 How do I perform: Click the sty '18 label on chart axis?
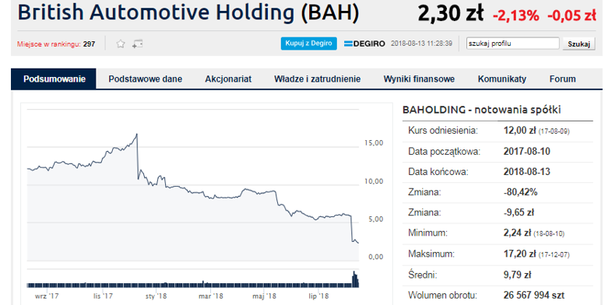point(157,296)
